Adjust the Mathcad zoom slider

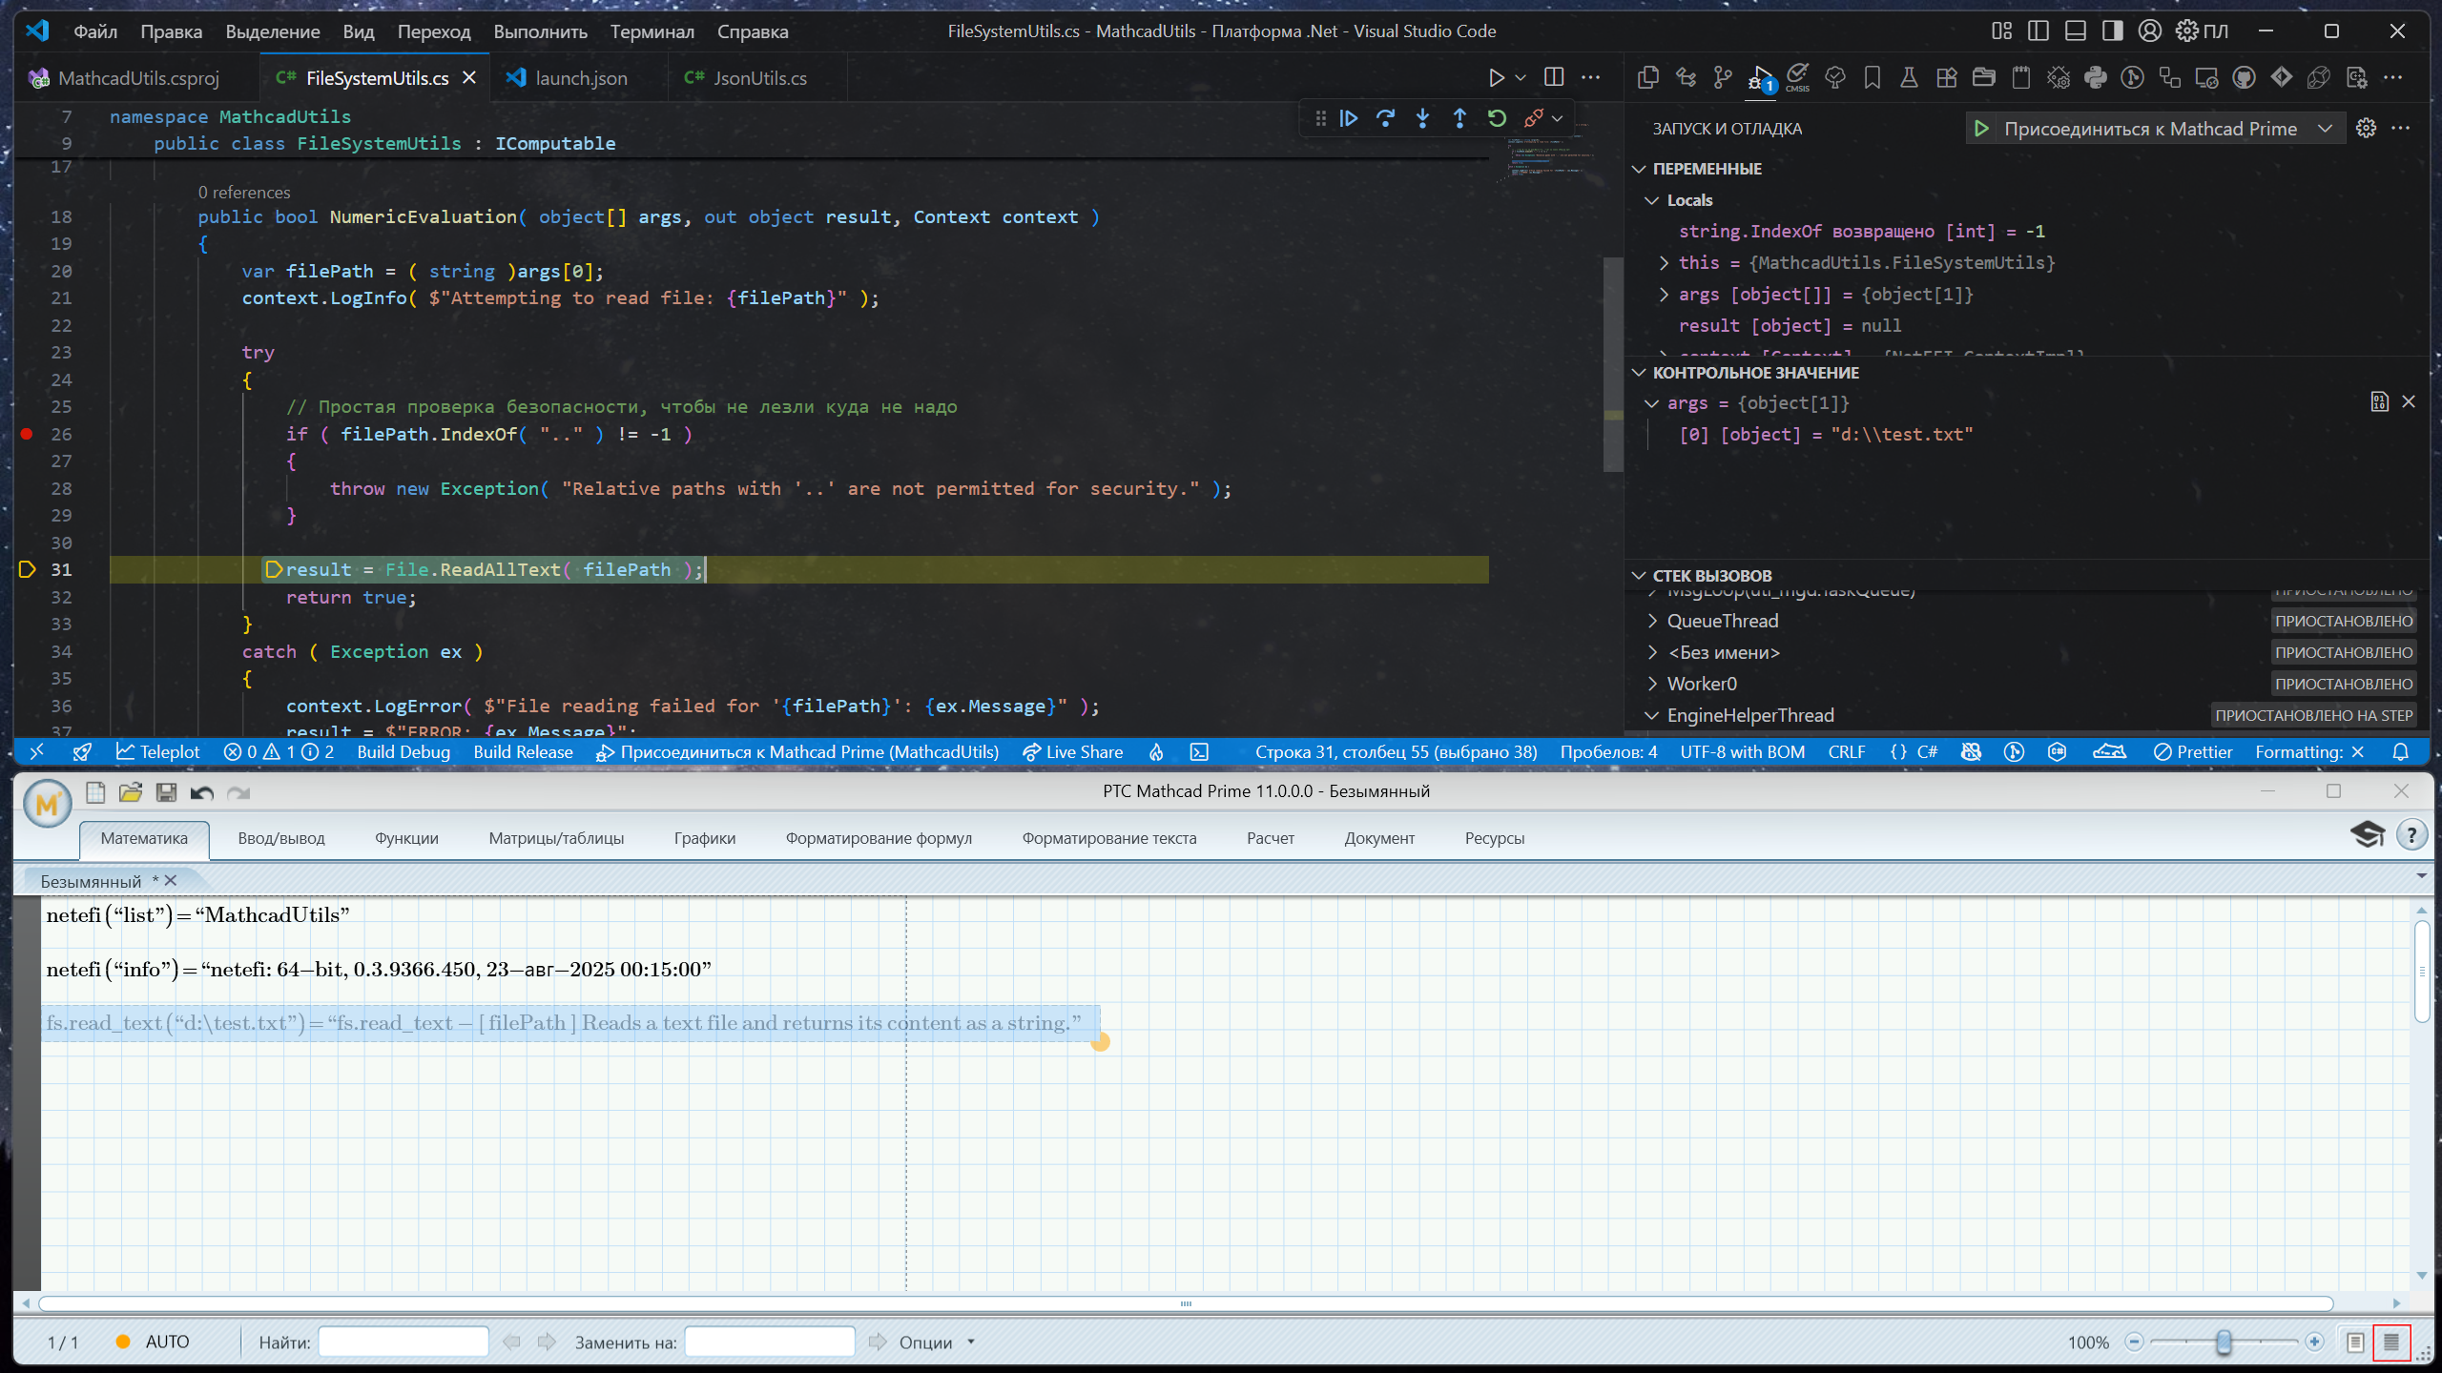tap(2224, 1342)
